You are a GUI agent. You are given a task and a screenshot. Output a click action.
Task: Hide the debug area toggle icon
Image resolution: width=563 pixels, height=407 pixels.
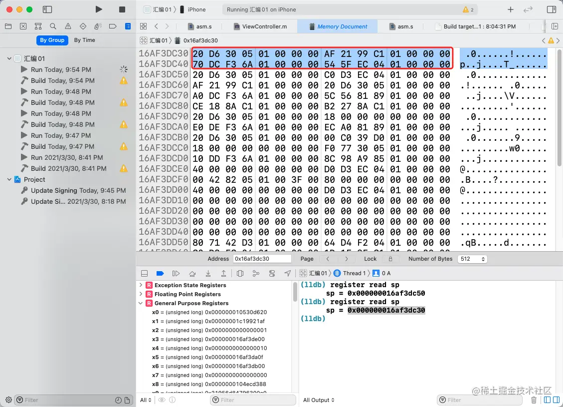[144, 273]
